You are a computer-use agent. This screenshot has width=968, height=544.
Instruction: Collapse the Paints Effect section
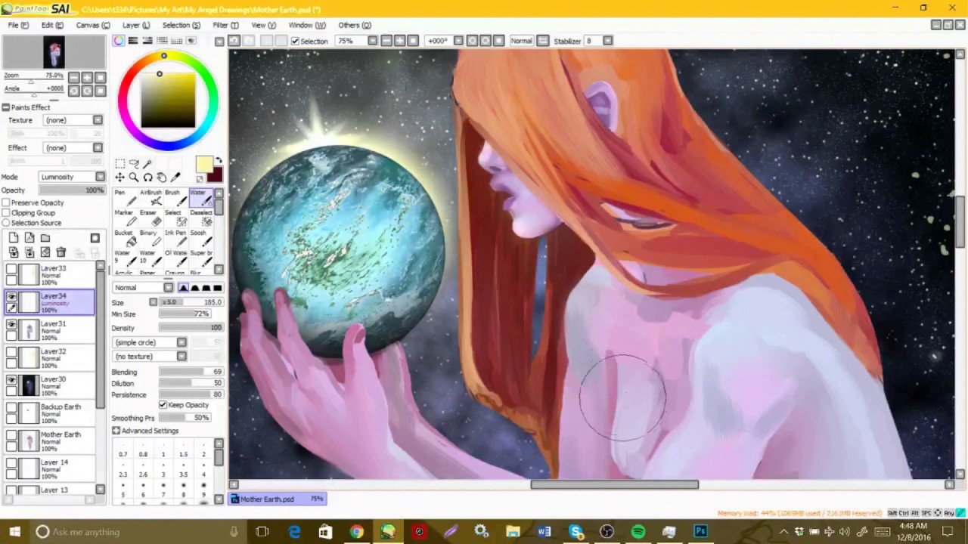(x=6, y=108)
